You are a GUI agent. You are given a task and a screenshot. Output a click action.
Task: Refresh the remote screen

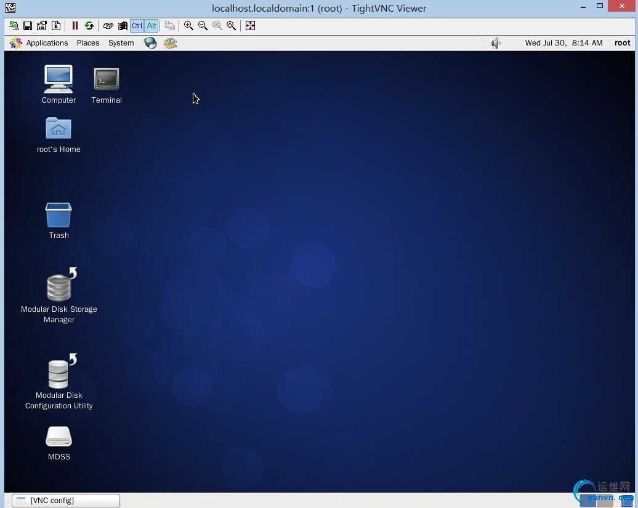(89, 26)
